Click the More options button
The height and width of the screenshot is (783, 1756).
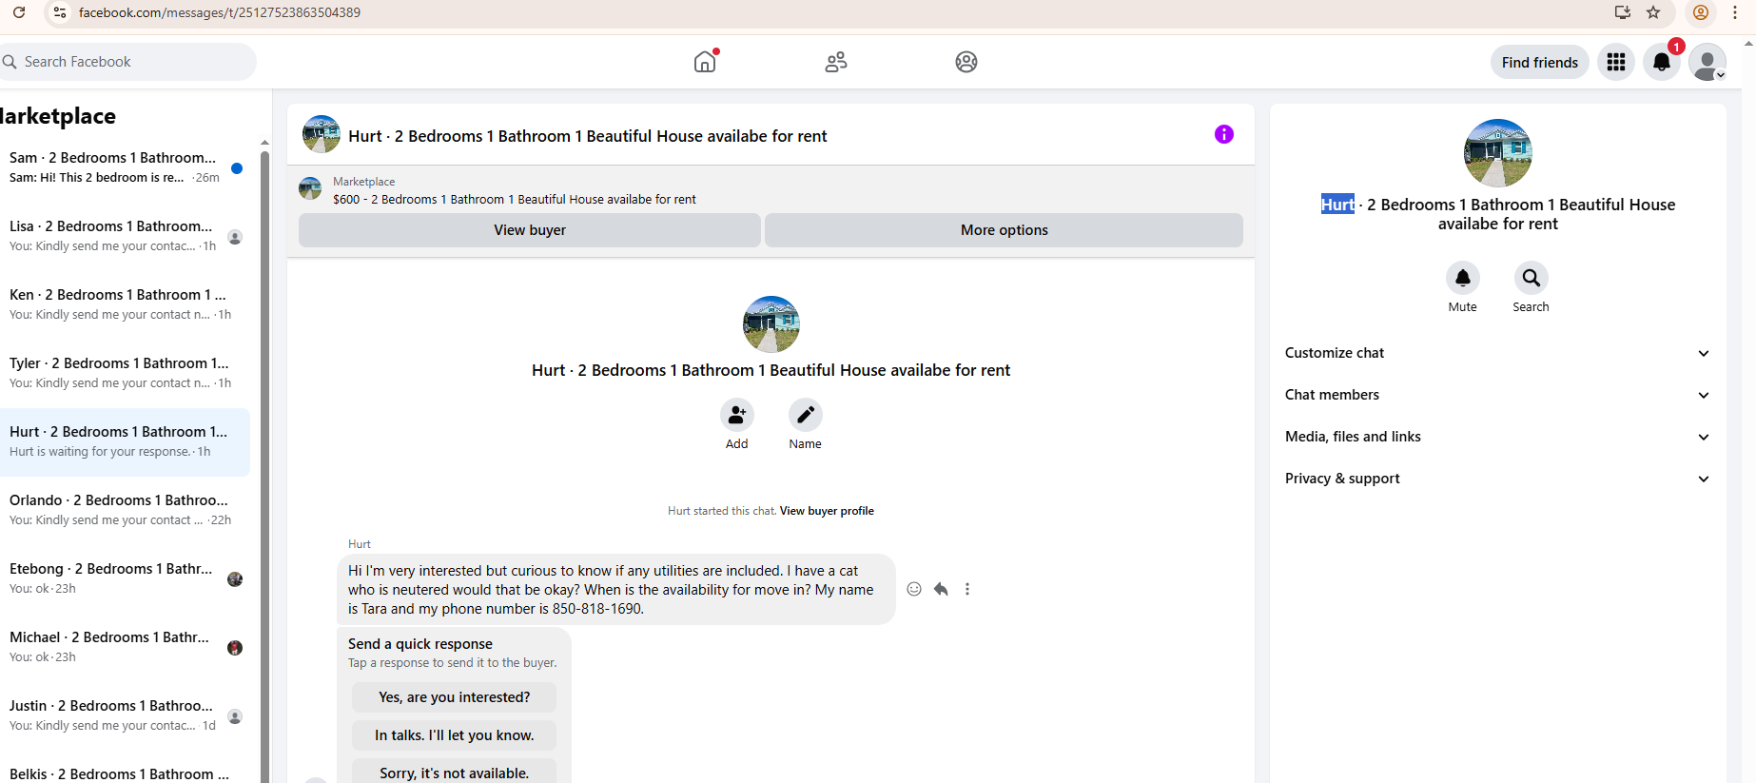click(x=1004, y=230)
